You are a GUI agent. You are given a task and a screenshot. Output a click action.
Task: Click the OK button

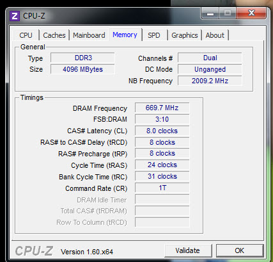[x=240, y=250]
